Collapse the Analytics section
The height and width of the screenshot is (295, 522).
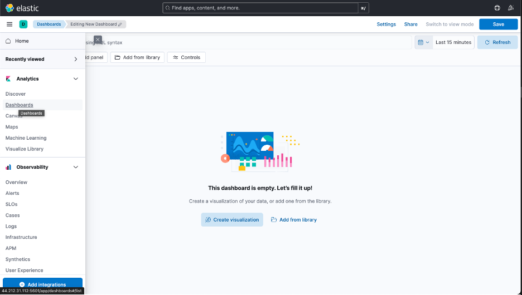(x=76, y=78)
